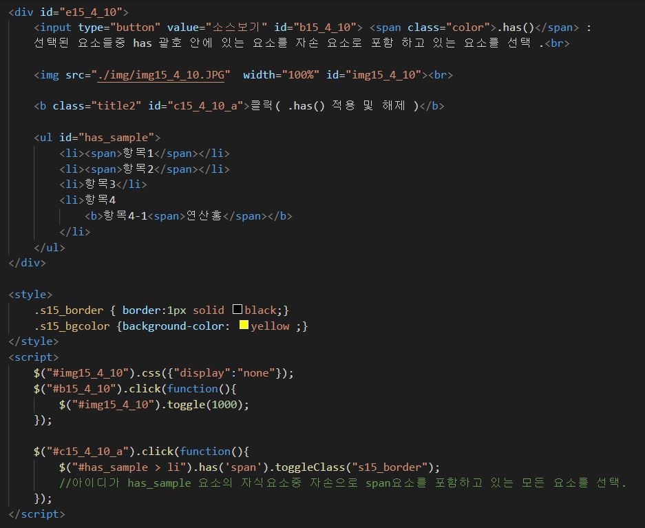Click the "#c15_4_10_a" selector in click handler
The height and width of the screenshot is (528, 645).
coord(87,452)
